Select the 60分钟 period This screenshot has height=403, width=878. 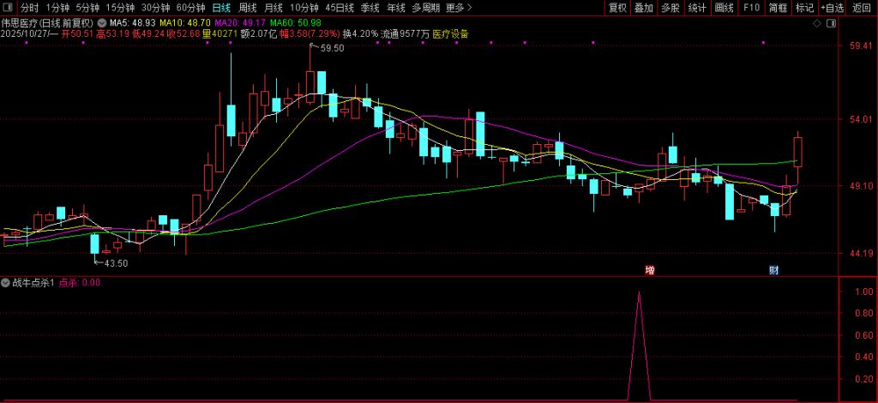[190, 8]
